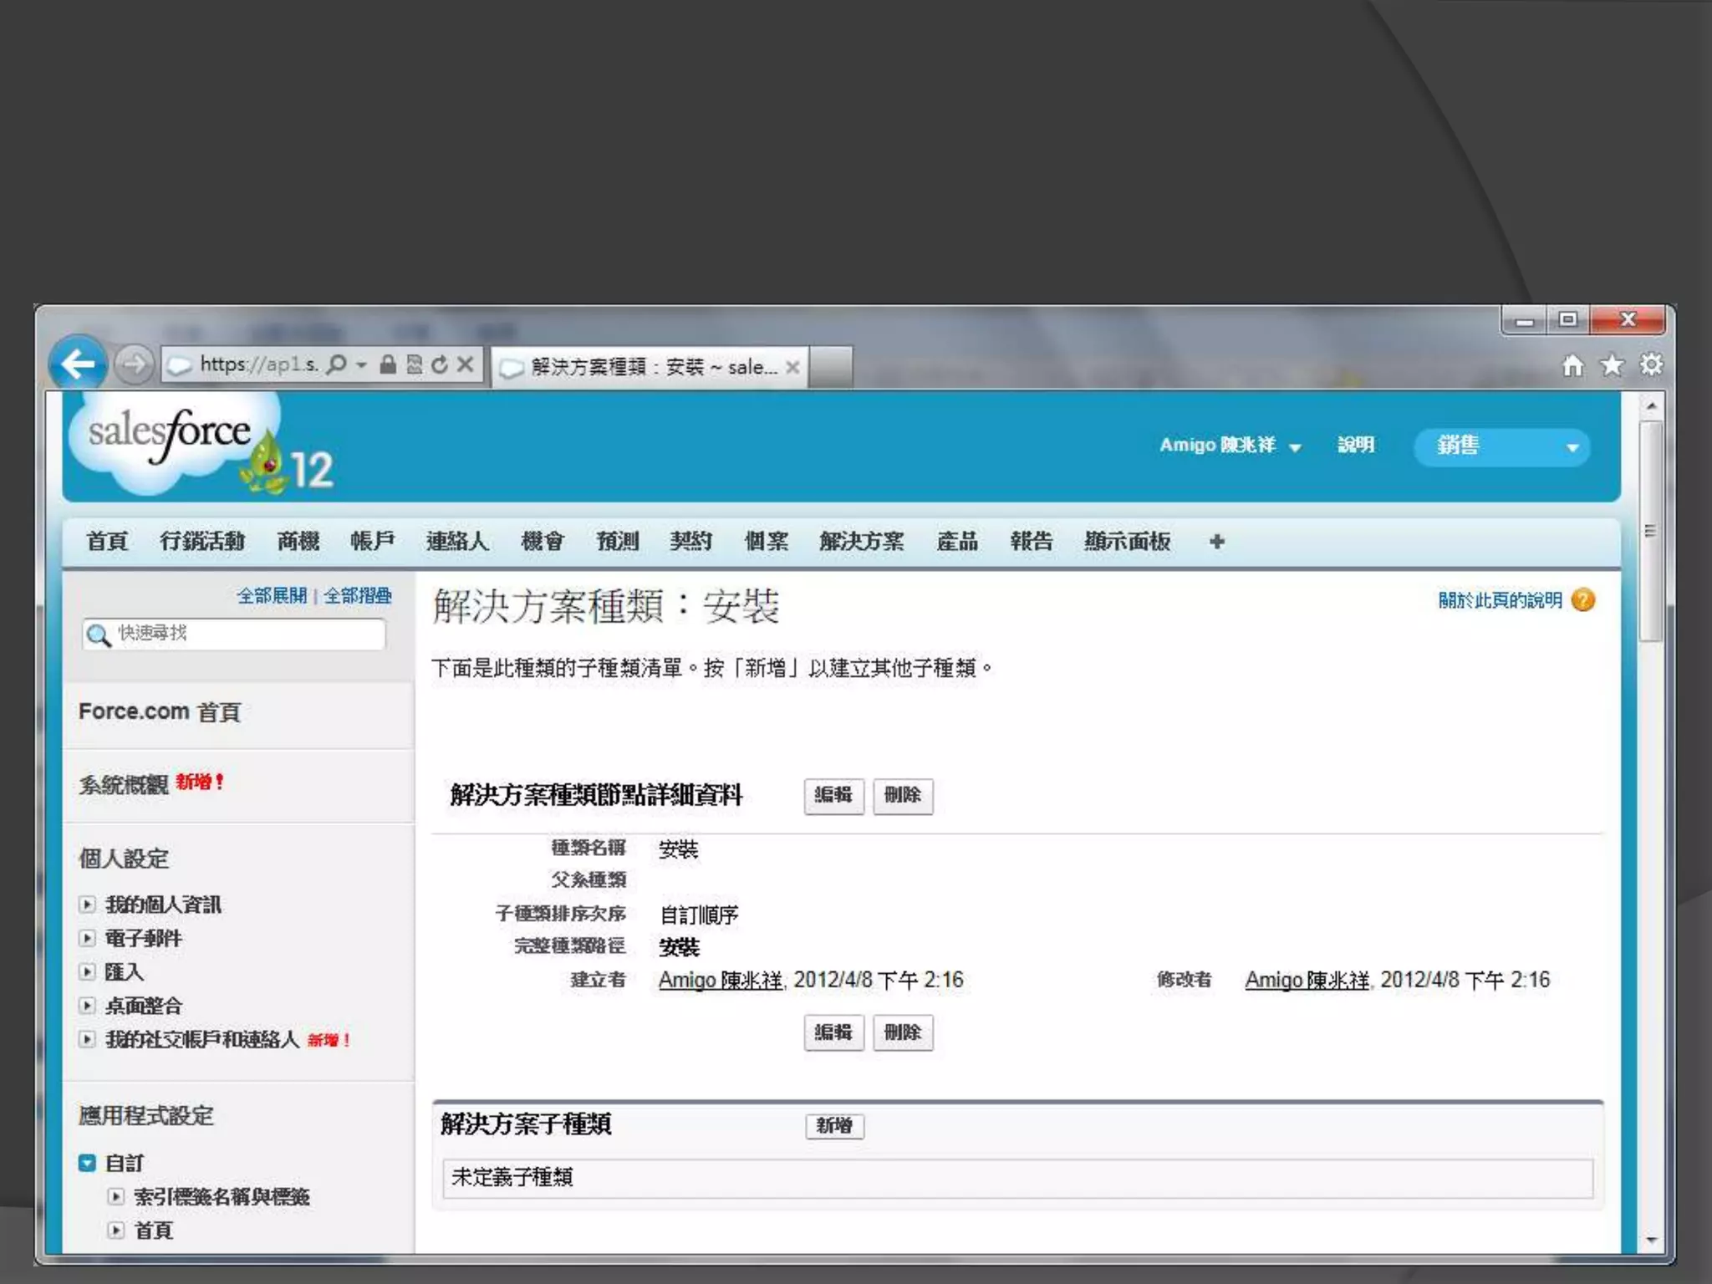Expand 我的個人資訊 tree item
The width and height of the screenshot is (1712, 1284).
(x=87, y=904)
